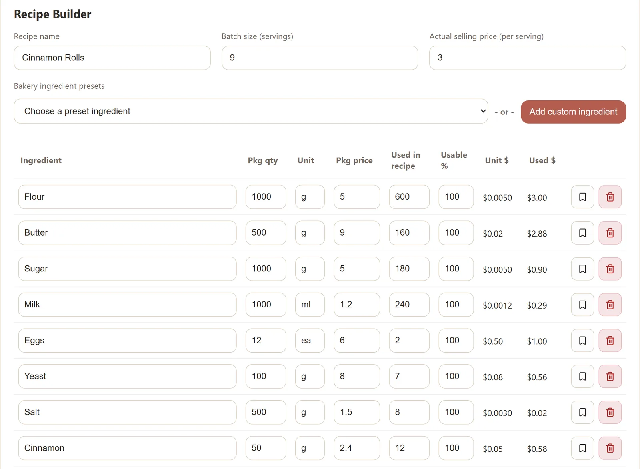Bookmark the Butter ingredient row
The image size is (640, 469).
pos(582,233)
